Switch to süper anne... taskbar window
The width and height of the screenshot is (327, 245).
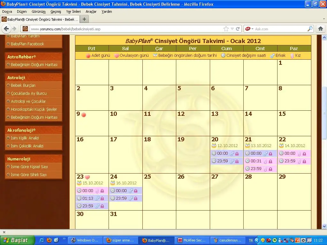tap(121, 240)
